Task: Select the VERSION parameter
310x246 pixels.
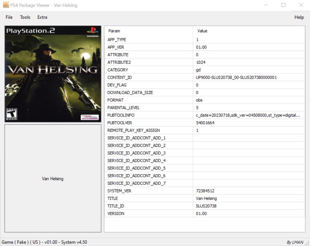Action: pyautogui.click(x=149, y=213)
